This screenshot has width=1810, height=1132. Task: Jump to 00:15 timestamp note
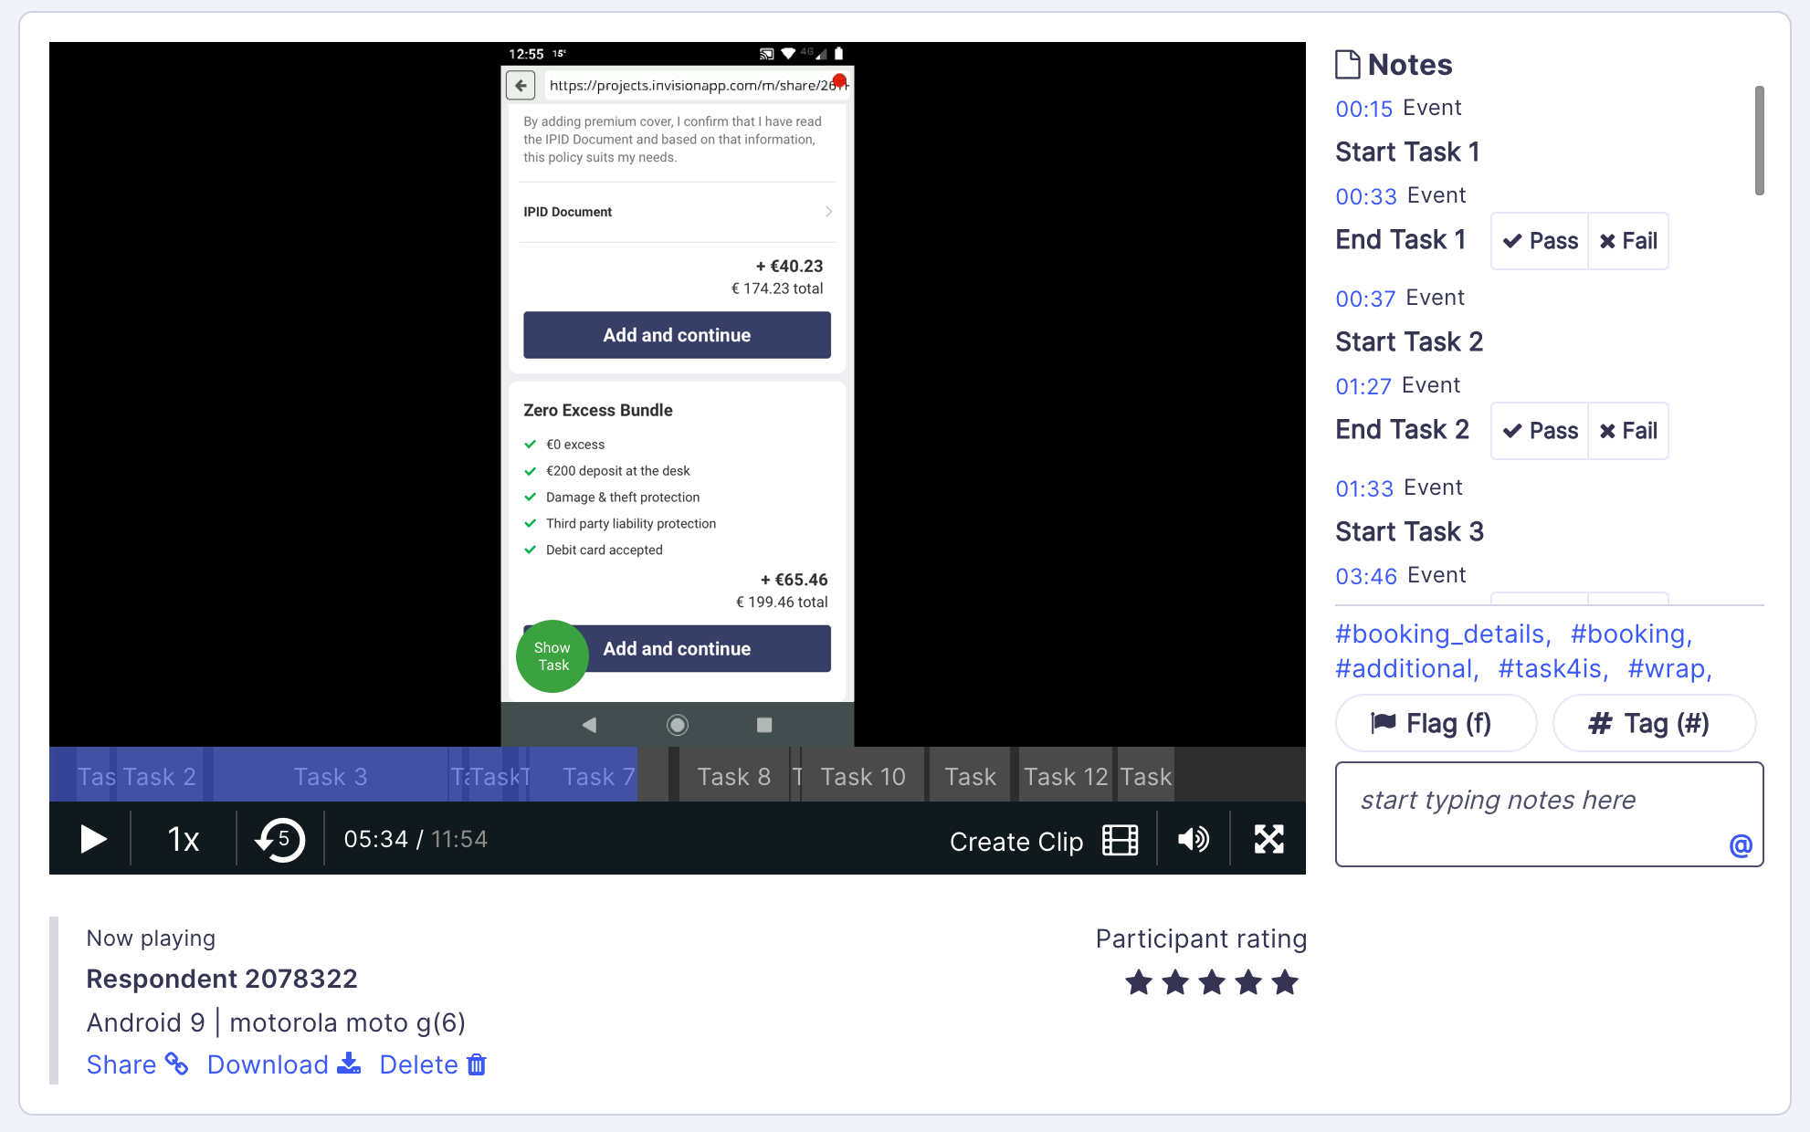[x=1363, y=109]
